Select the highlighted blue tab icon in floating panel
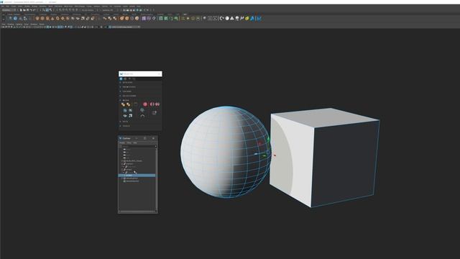The width and height of the screenshot is (460, 259). point(121,78)
